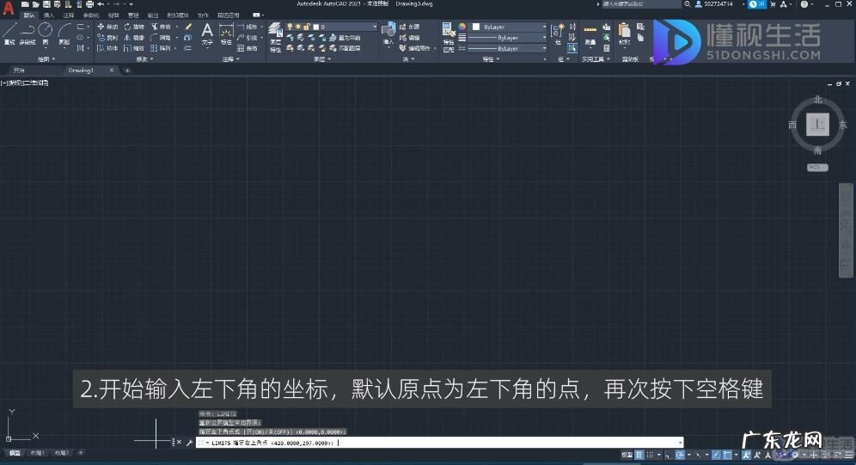
Task: Add a new drawing tab with plus
Action: (126, 70)
